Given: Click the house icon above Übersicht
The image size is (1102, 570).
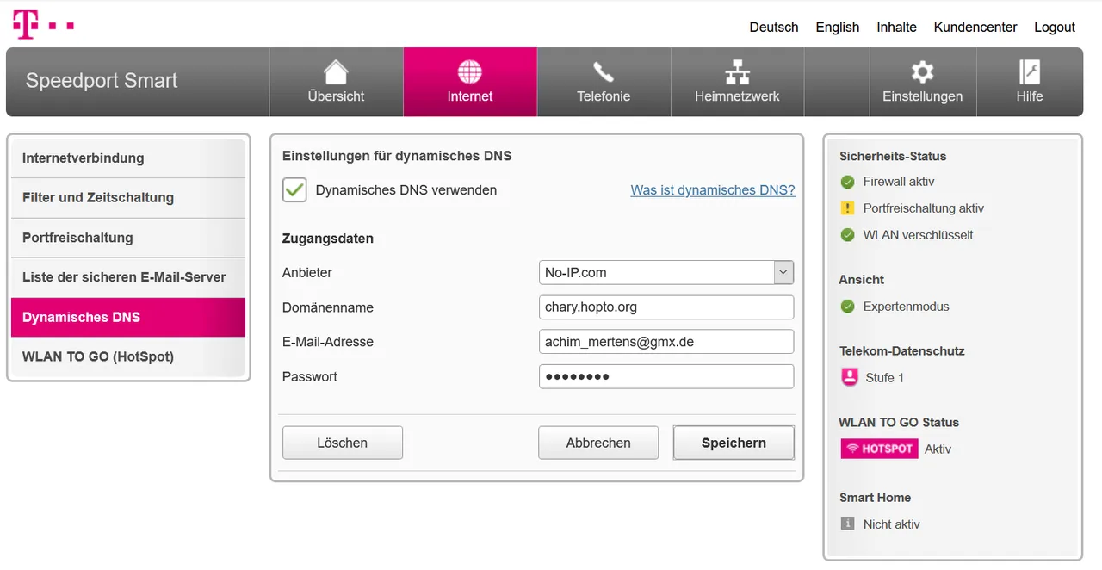Looking at the screenshot, I should (x=336, y=71).
